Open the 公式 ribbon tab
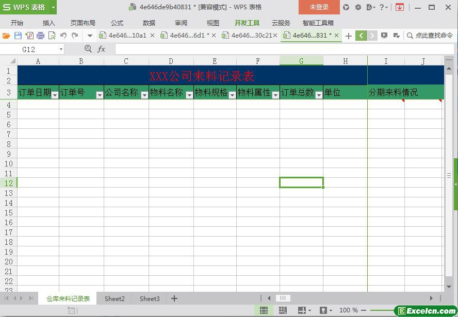Viewport: 458px width, 317px height. (117, 23)
